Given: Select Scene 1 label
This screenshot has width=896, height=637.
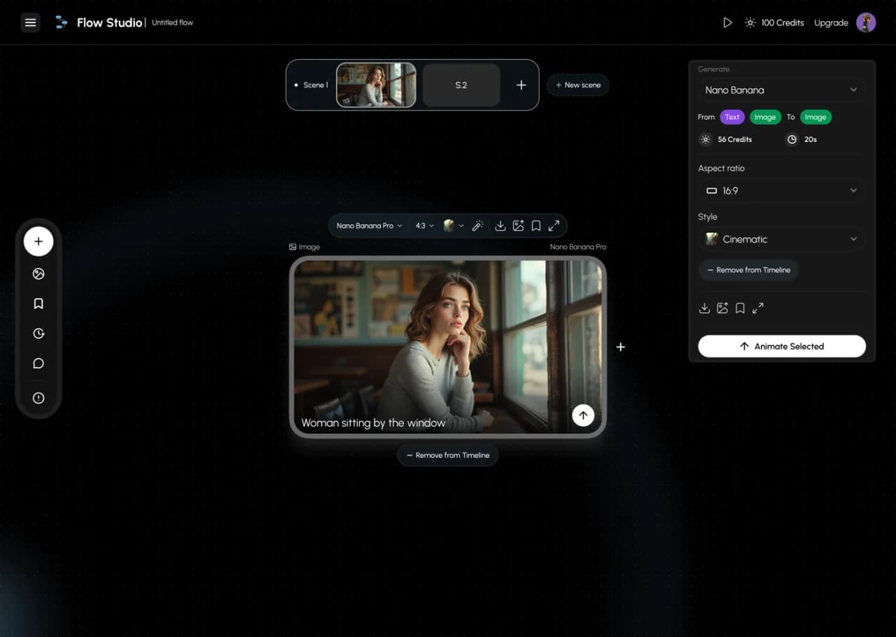Looking at the screenshot, I should point(315,85).
